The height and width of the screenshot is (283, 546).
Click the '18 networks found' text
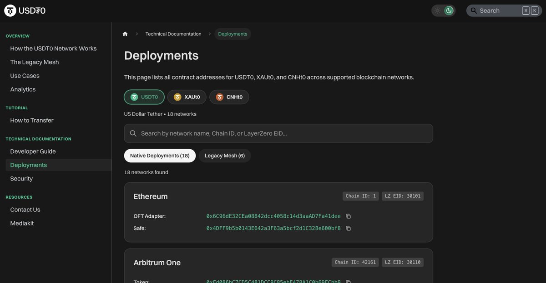[146, 172]
